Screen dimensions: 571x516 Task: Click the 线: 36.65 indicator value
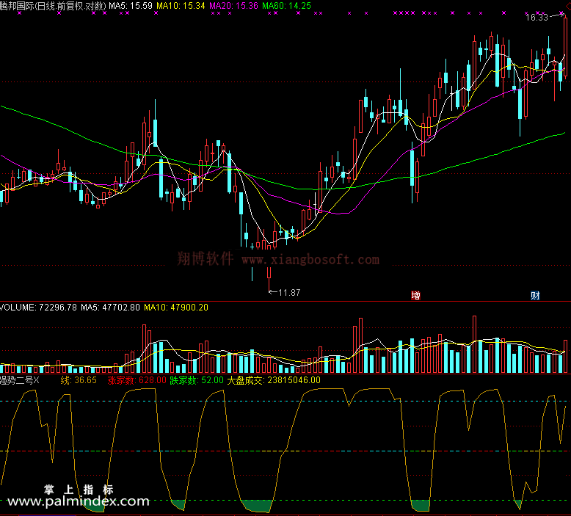79,380
